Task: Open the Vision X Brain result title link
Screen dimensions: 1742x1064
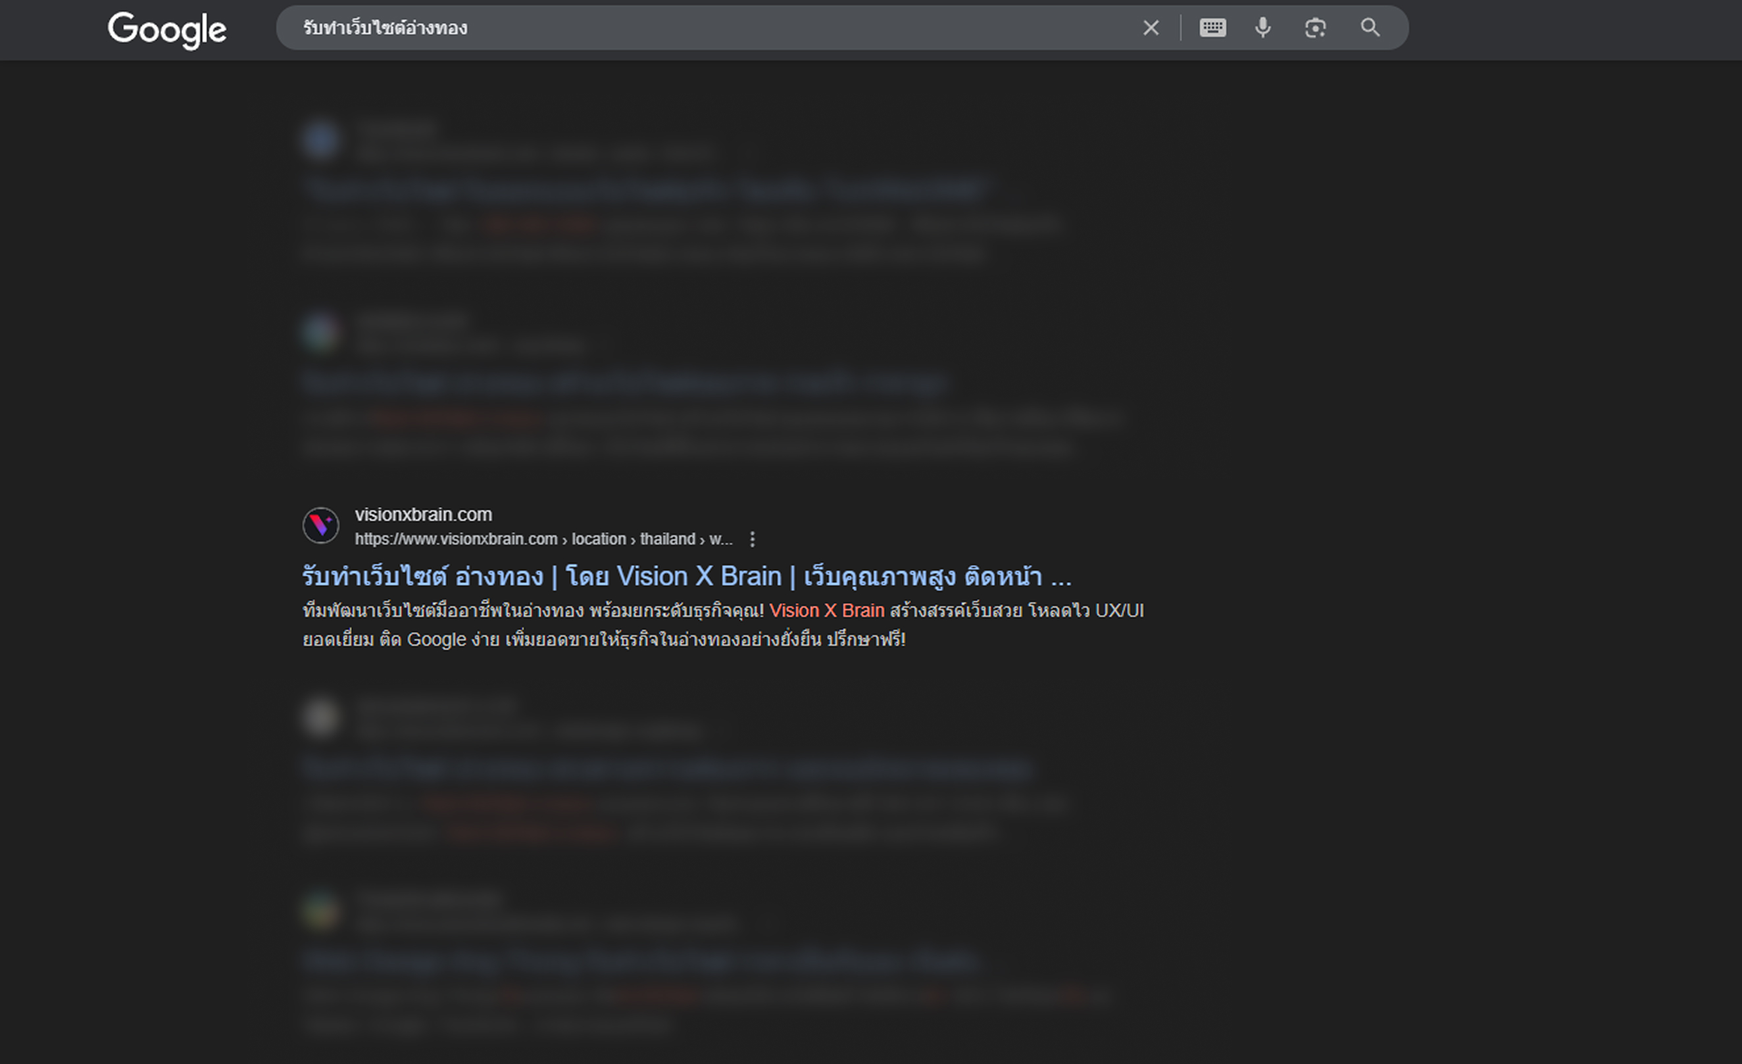Action: coord(687,576)
